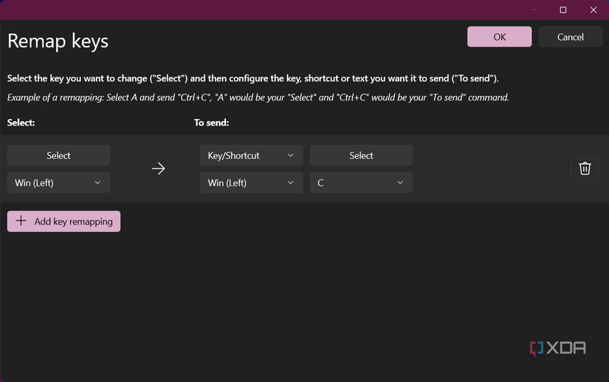Screen dimensions: 609x382
Task: Click the chevron on the C combo box
Action: [x=400, y=183]
